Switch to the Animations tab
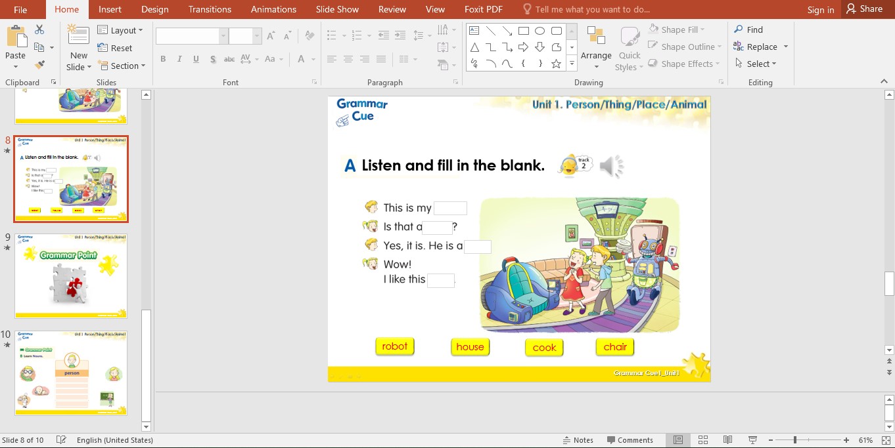This screenshot has height=448, width=895. tap(273, 9)
